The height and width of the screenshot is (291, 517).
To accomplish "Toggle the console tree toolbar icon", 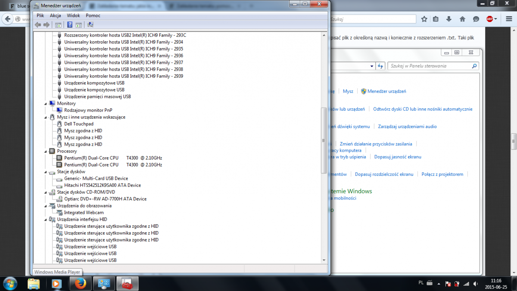I will [58, 25].
